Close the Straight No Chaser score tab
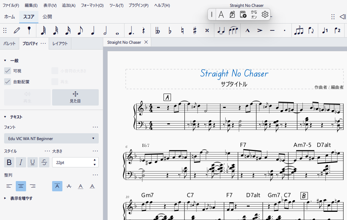 pyautogui.click(x=146, y=42)
